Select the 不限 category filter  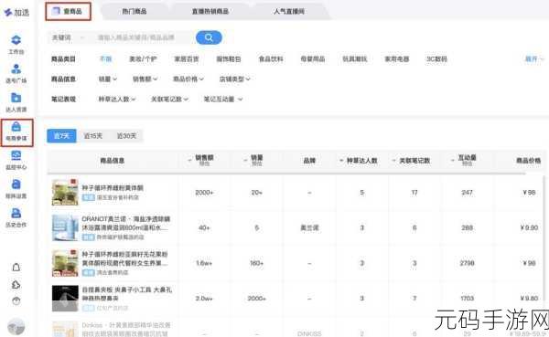click(106, 59)
